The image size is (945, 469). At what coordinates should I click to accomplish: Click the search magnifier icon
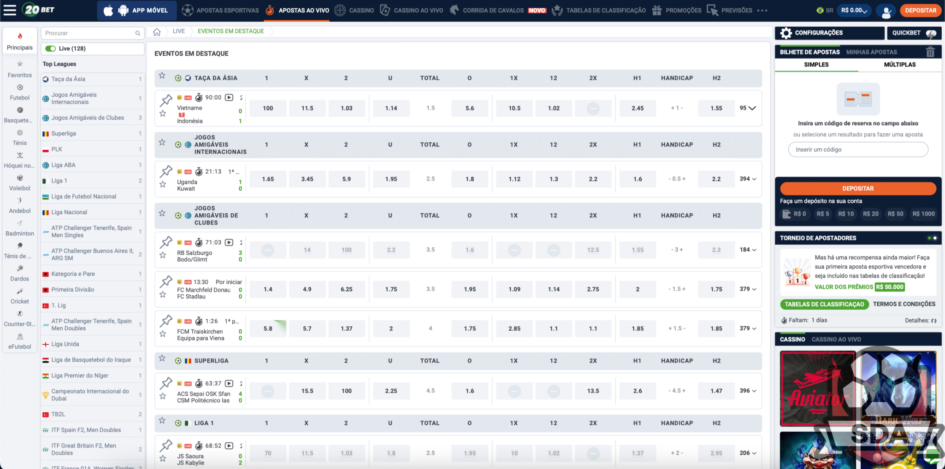(x=137, y=33)
